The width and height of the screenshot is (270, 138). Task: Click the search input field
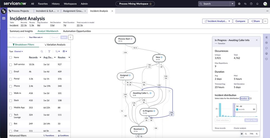tap(214, 3)
